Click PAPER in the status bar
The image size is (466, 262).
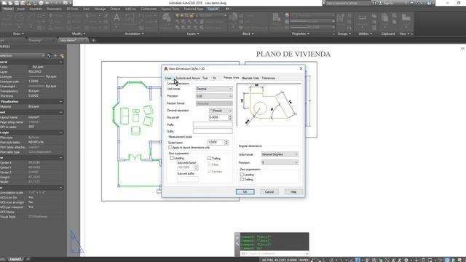pos(304,260)
